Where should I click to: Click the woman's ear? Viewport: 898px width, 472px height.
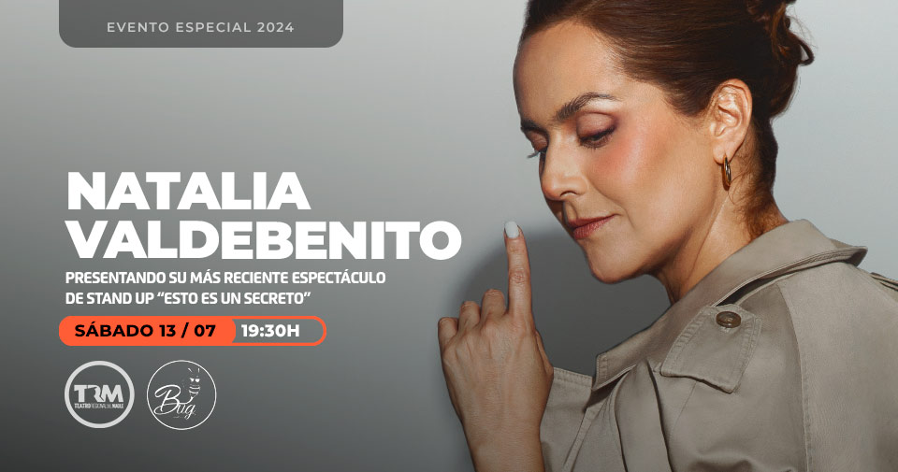point(729,119)
